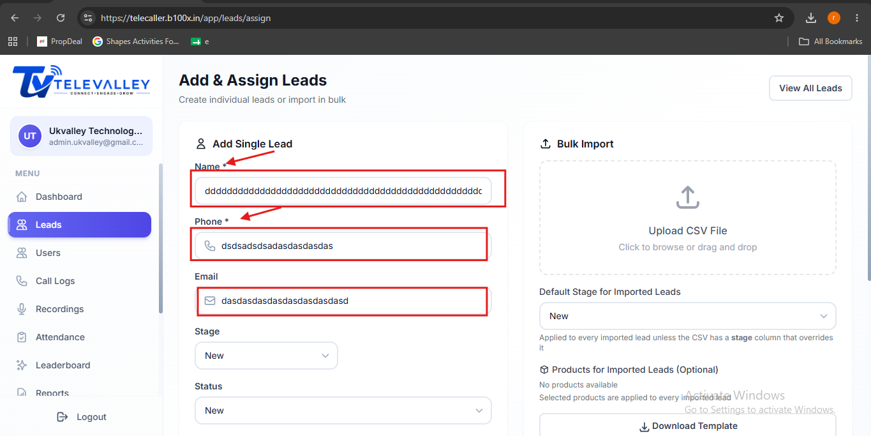
Task: Expand Default Stage for Imported Leads dropdown
Action: pos(687,316)
